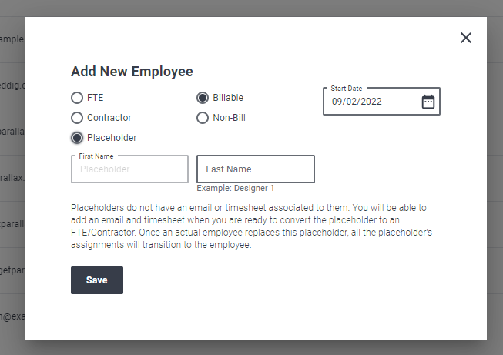Select the Contractor radio circle
The height and width of the screenshot is (355, 503).
point(77,118)
